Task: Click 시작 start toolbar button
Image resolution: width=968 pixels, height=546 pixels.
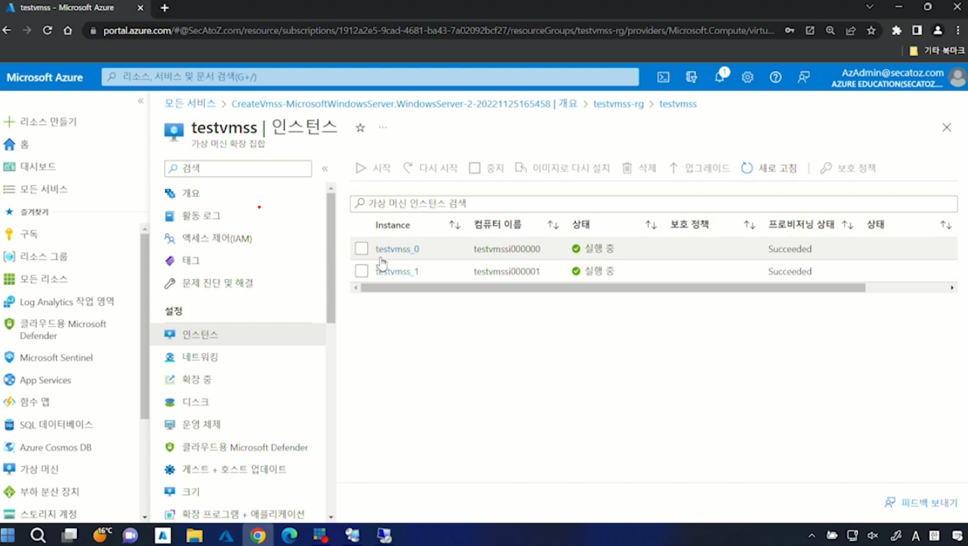Action: 373,168
